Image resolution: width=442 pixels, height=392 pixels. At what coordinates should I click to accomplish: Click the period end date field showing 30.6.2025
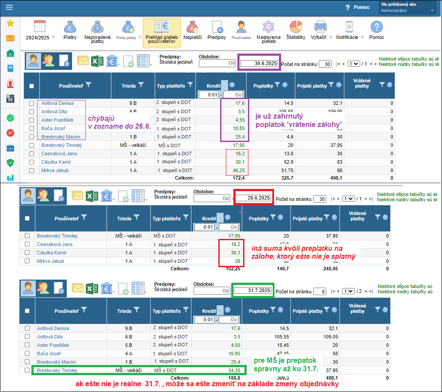[x=259, y=64]
